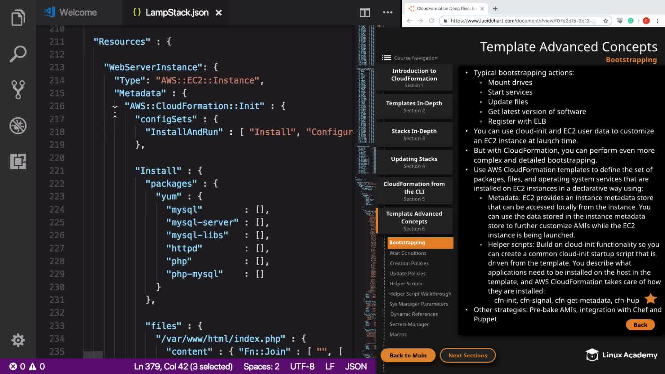Click the split editor icon
This screenshot has width=665, height=374.
tap(365, 13)
